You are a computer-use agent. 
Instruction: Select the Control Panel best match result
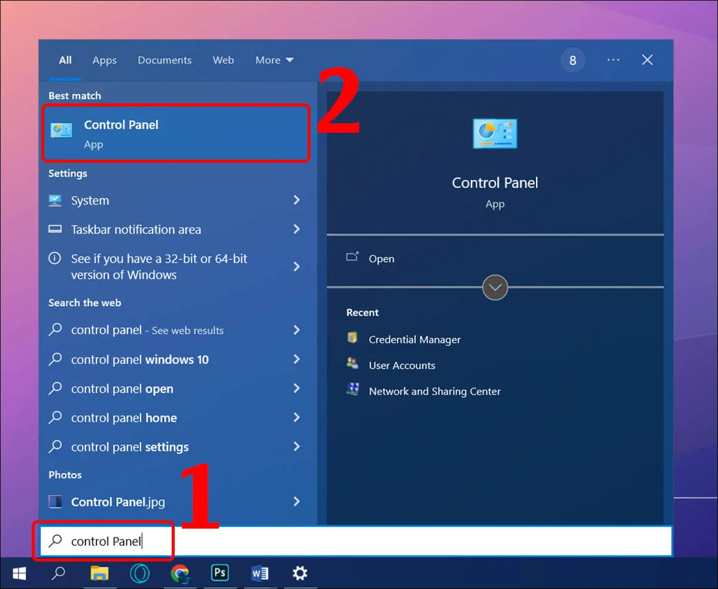(176, 133)
